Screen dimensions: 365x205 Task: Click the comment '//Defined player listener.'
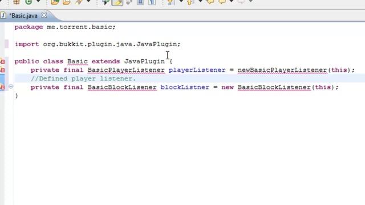(83, 79)
